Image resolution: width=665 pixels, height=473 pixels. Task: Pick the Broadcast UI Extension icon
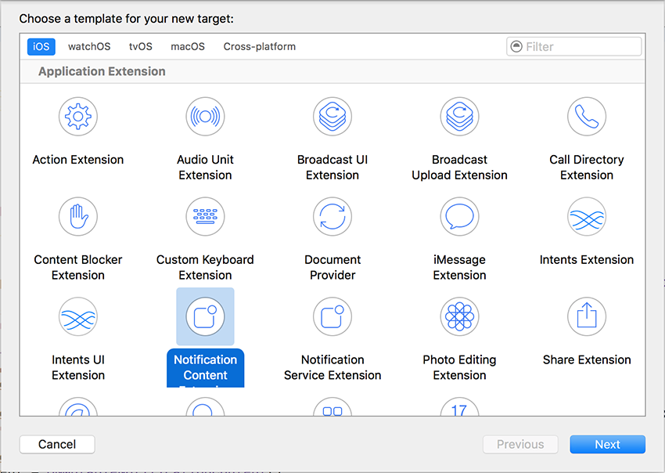point(332,117)
